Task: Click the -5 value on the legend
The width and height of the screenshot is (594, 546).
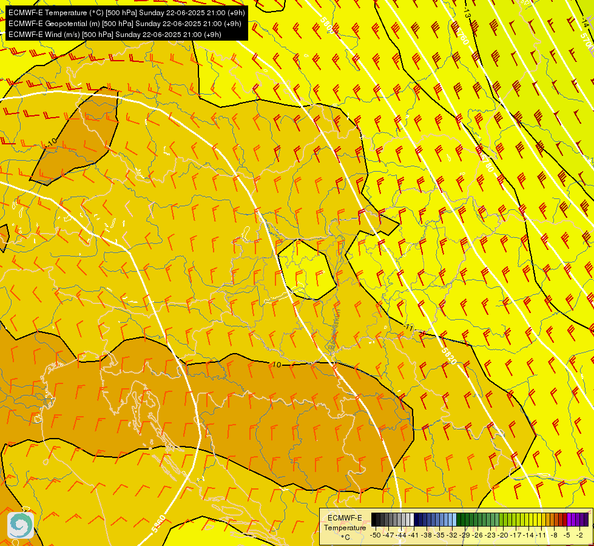Action: (x=567, y=535)
